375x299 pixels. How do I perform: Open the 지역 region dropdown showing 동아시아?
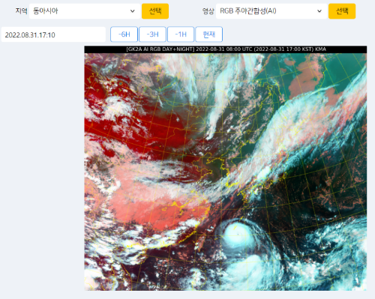point(85,11)
